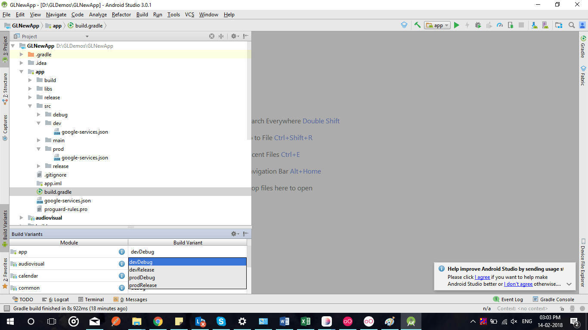Screen dimensions: 588x330
Task: Open Project panel gear settings
Action: pos(235,36)
